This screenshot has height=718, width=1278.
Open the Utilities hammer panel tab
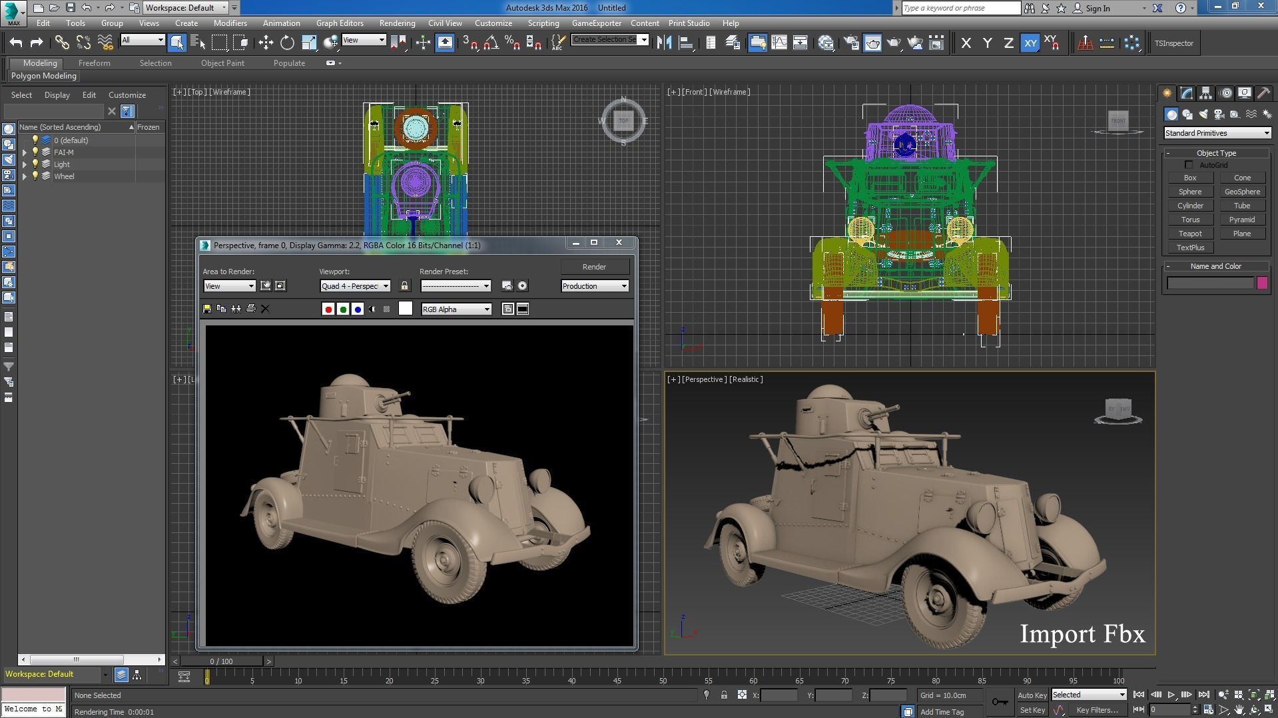[x=1264, y=93]
